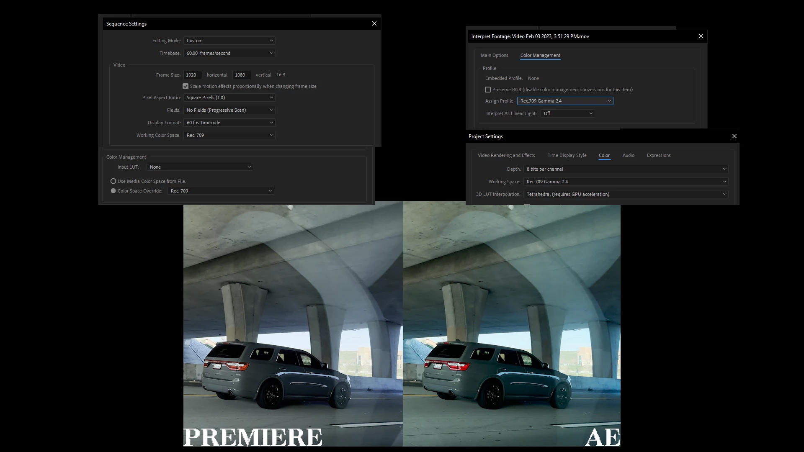Click the vertical frame size field
This screenshot has width=804, height=452.
pos(241,75)
